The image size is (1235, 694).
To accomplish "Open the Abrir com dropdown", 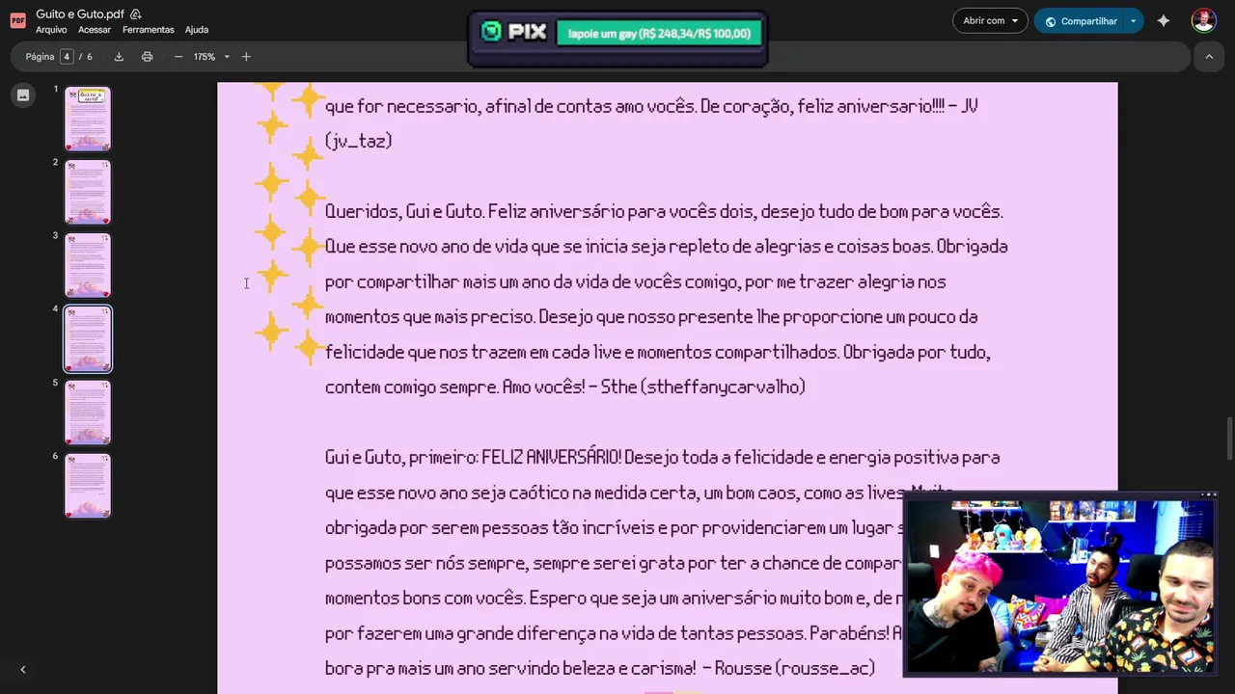I will (x=990, y=21).
